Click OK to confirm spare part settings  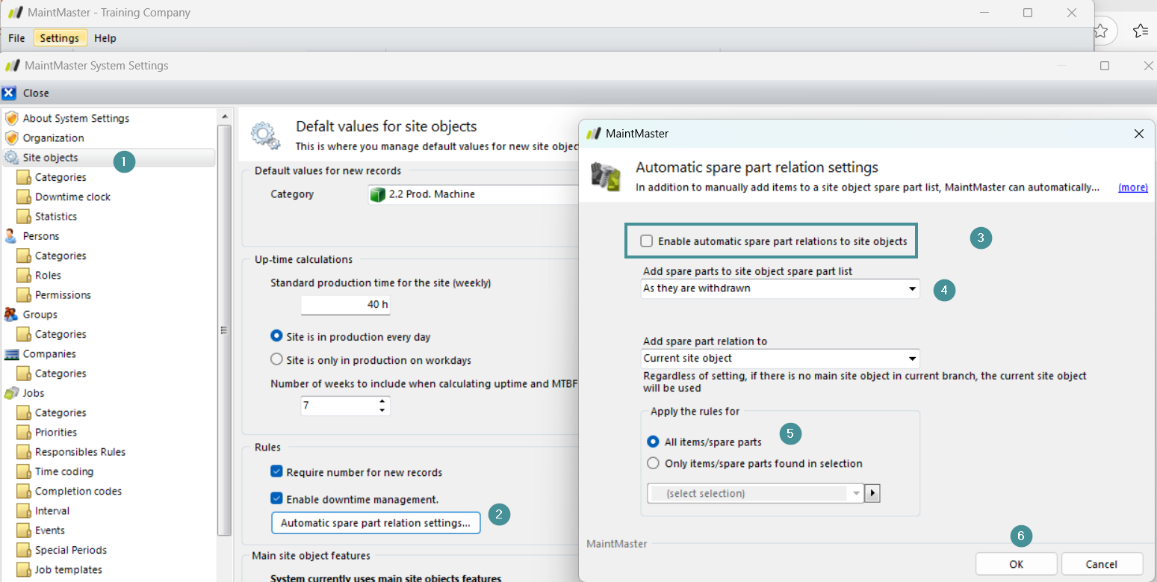(x=1016, y=564)
